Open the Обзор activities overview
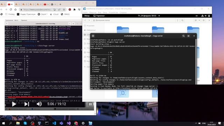Viewport: 224px width, 126px height. tap(87, 16)
